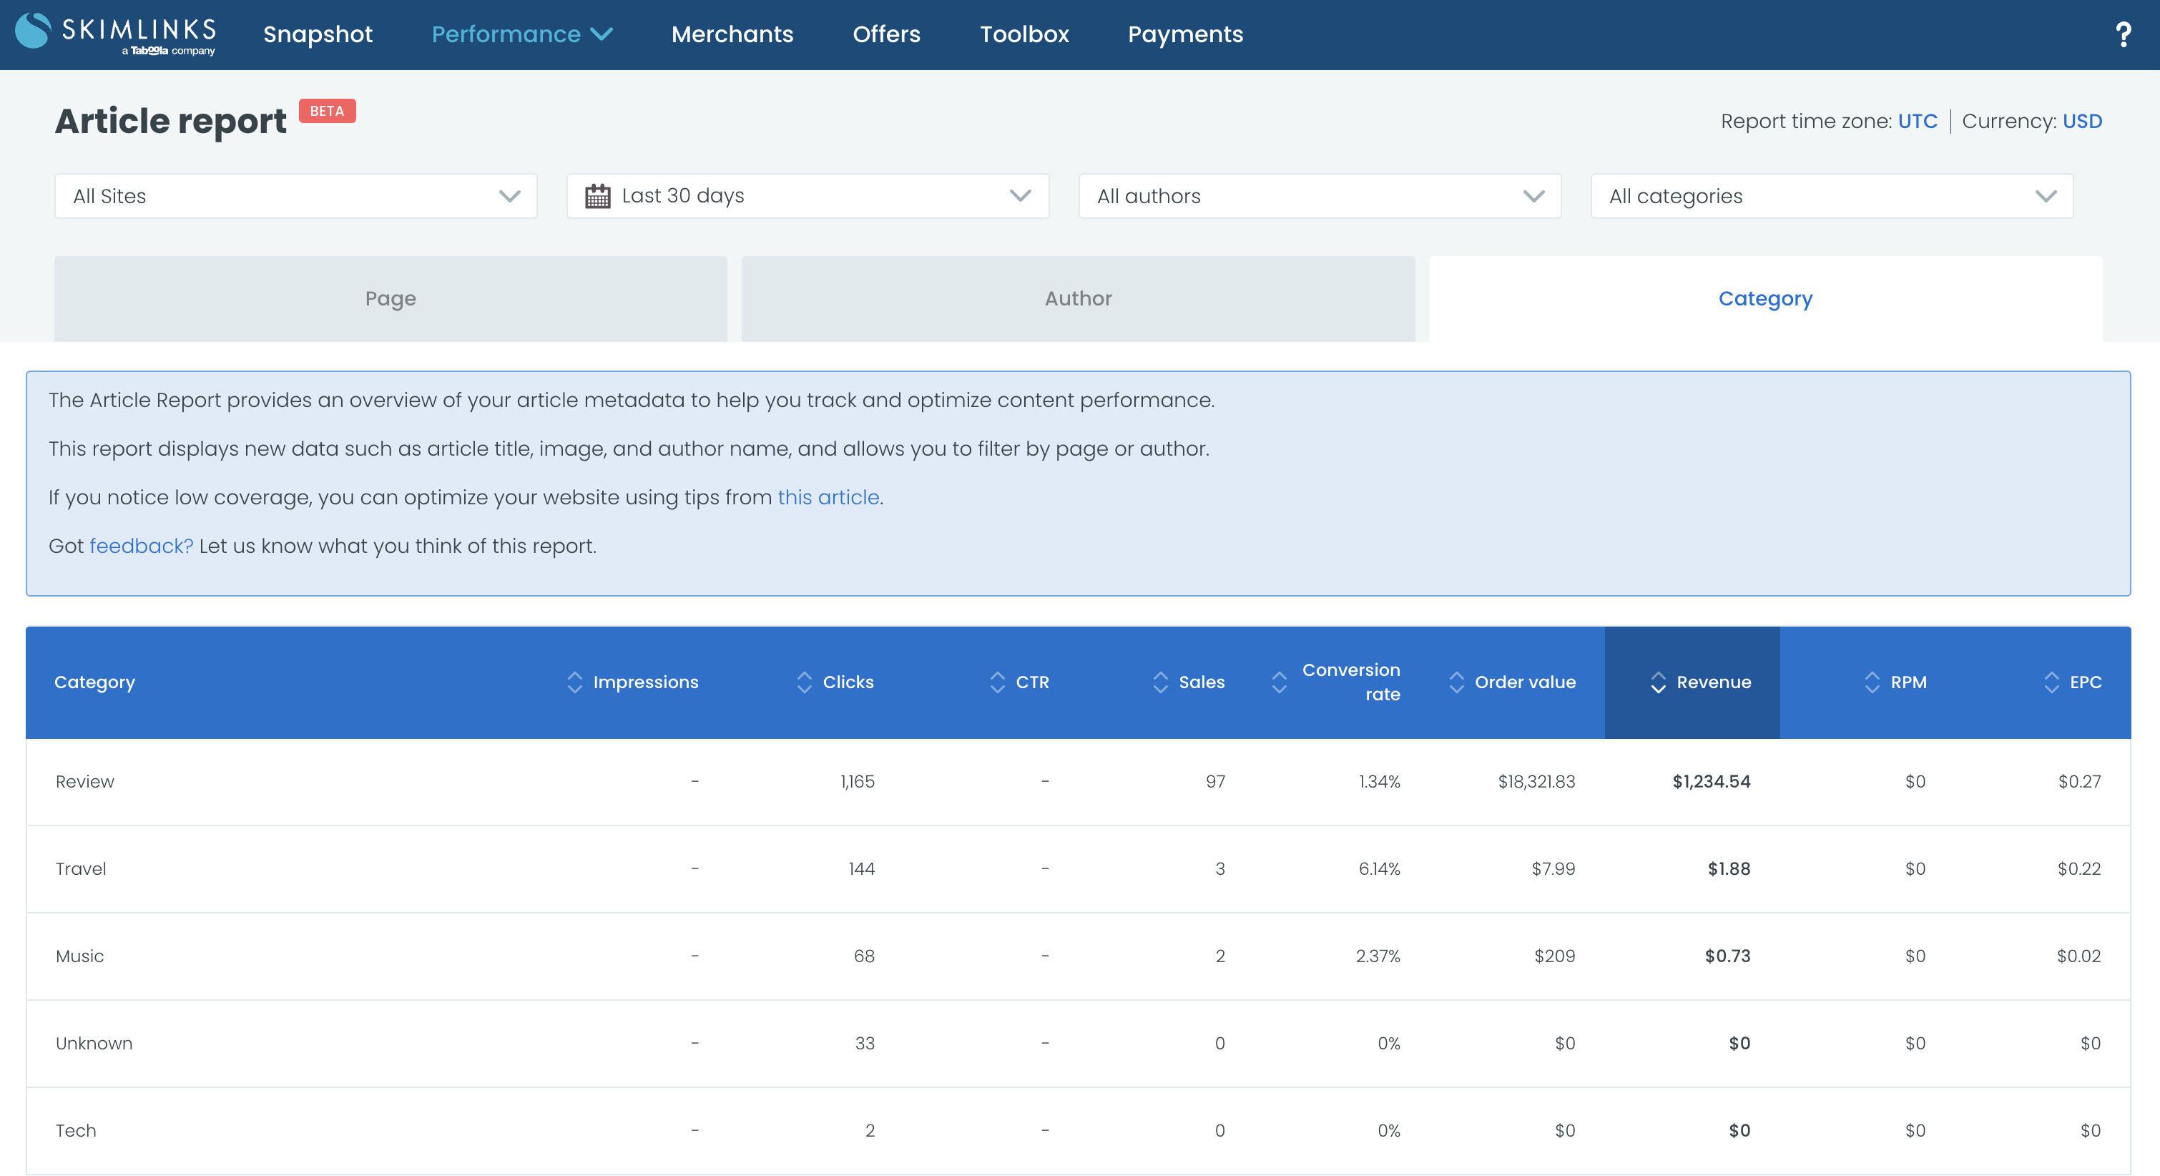Sort table by Clicks arrows icon

pos(804,682)
